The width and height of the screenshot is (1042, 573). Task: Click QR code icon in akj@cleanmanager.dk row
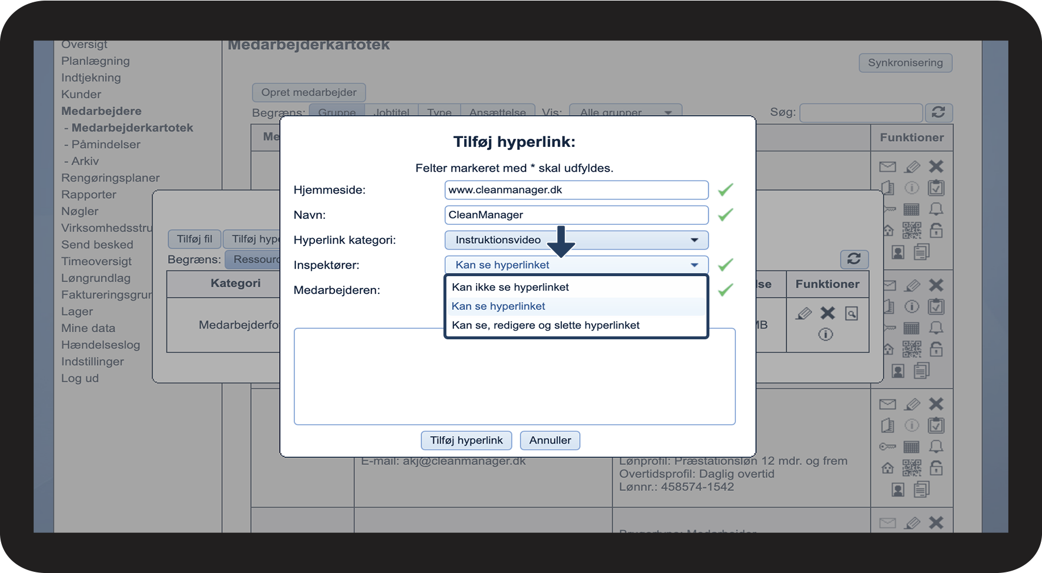(912, 468)
